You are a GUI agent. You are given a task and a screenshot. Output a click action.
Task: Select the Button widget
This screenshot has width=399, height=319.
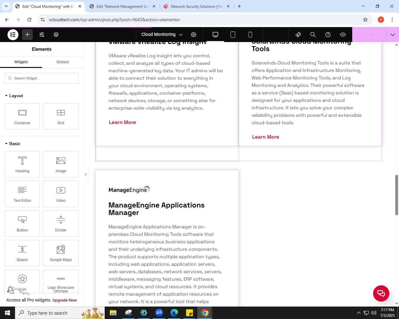pos(22,223)
